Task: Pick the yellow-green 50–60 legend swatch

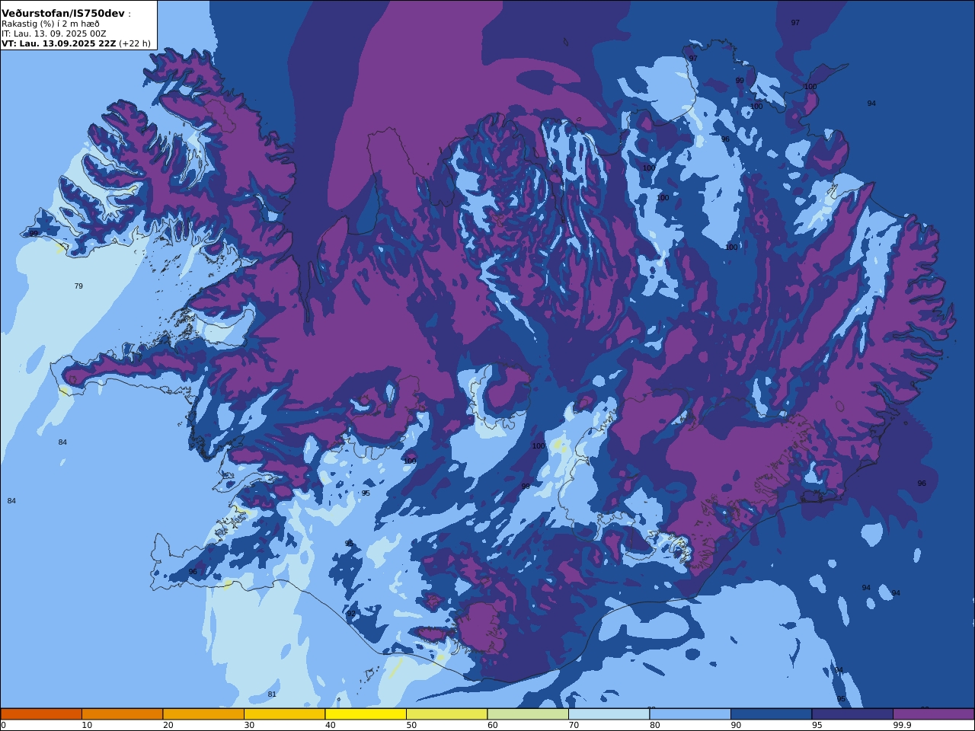Action: (446, 714)
